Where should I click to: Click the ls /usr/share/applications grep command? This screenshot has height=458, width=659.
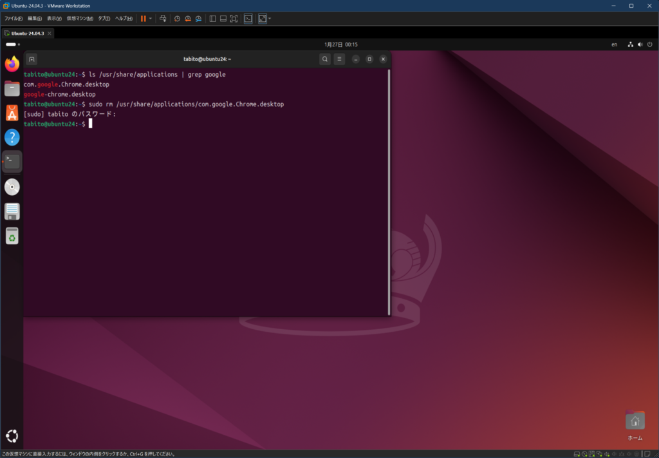point(157,75)
